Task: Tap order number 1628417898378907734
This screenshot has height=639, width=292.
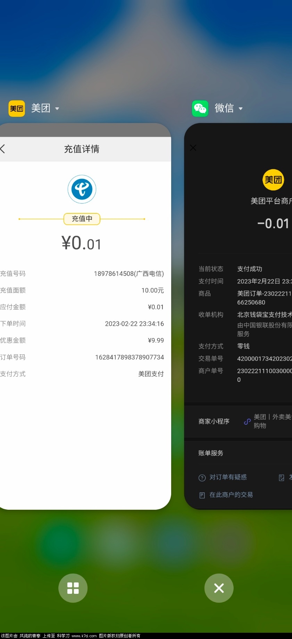Action: (130, 357)
